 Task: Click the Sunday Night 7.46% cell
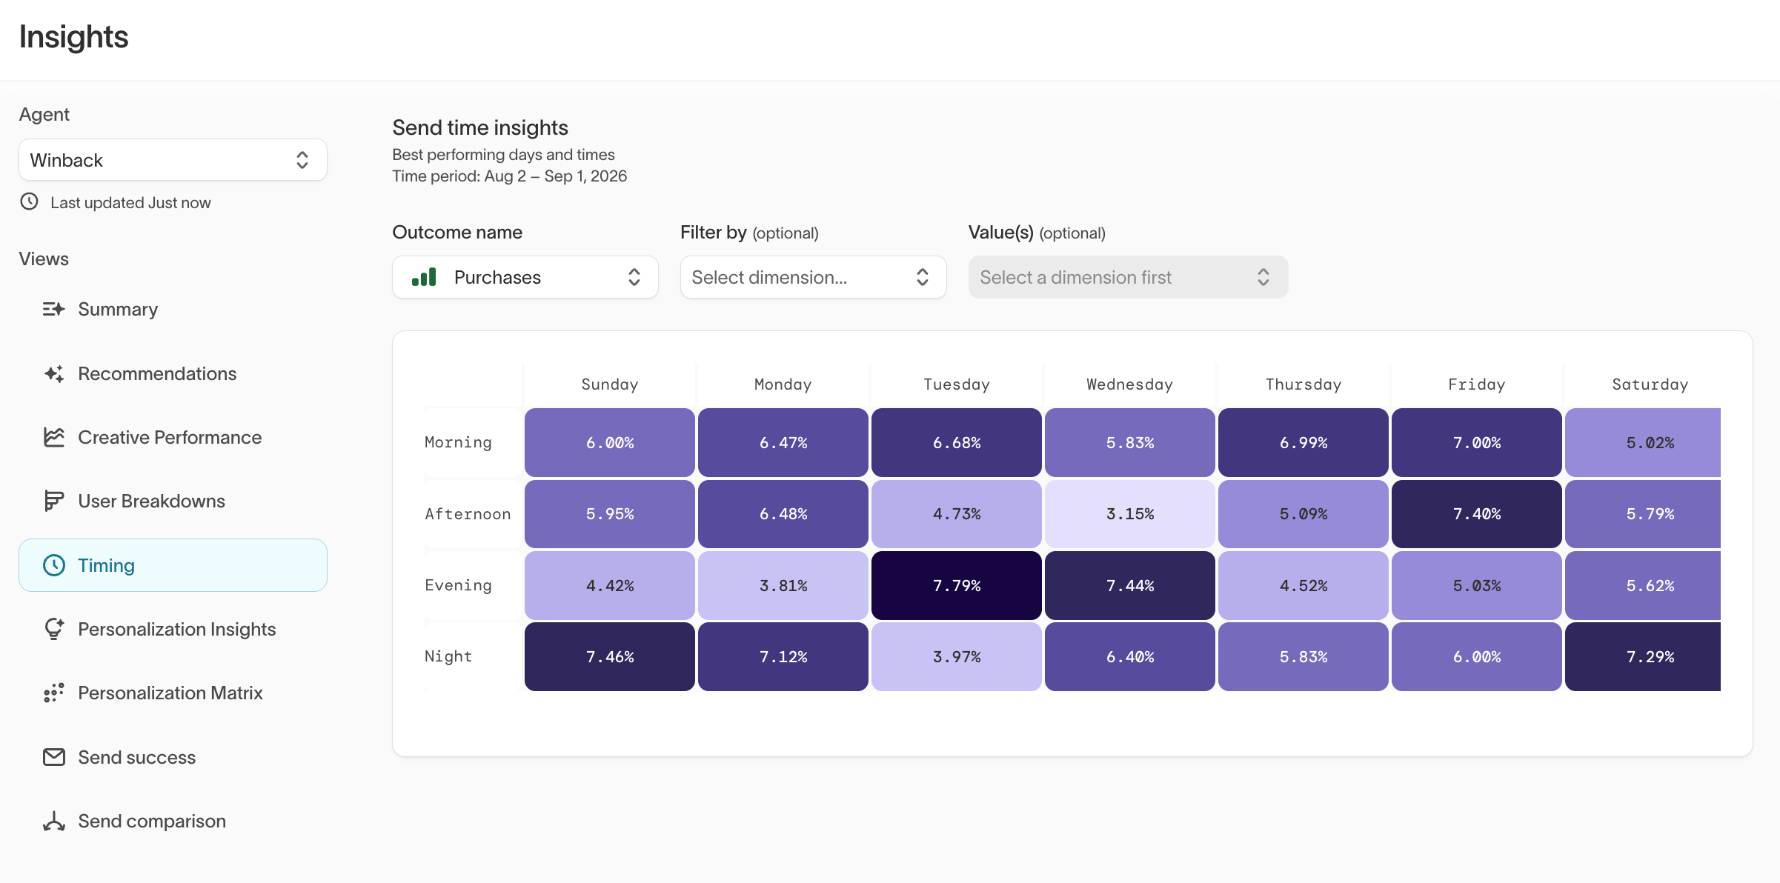tap(609, 656)
